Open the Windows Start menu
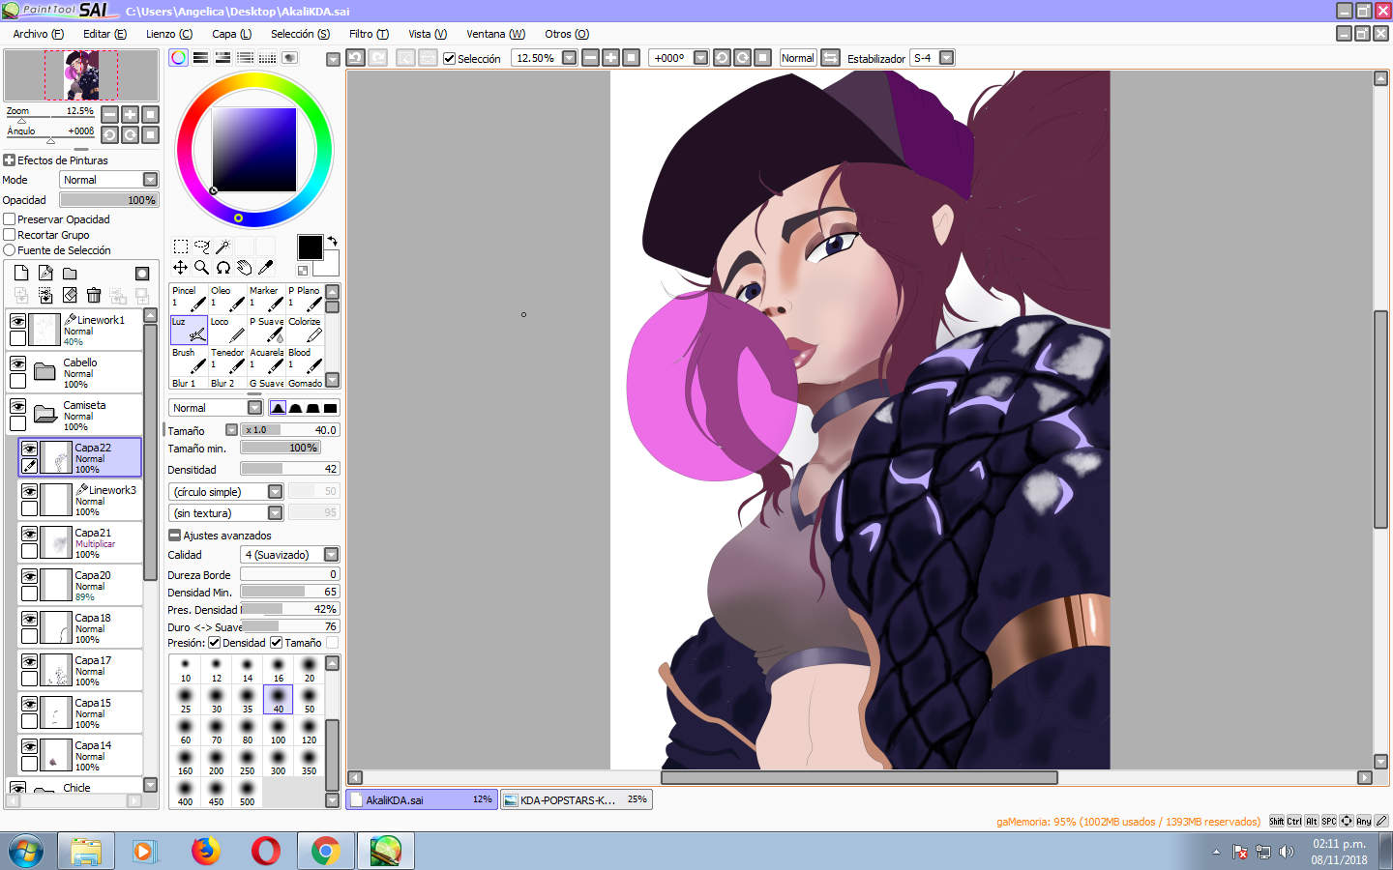The height and width of the screenshot is (870, 1393). (x=26, y=852)
